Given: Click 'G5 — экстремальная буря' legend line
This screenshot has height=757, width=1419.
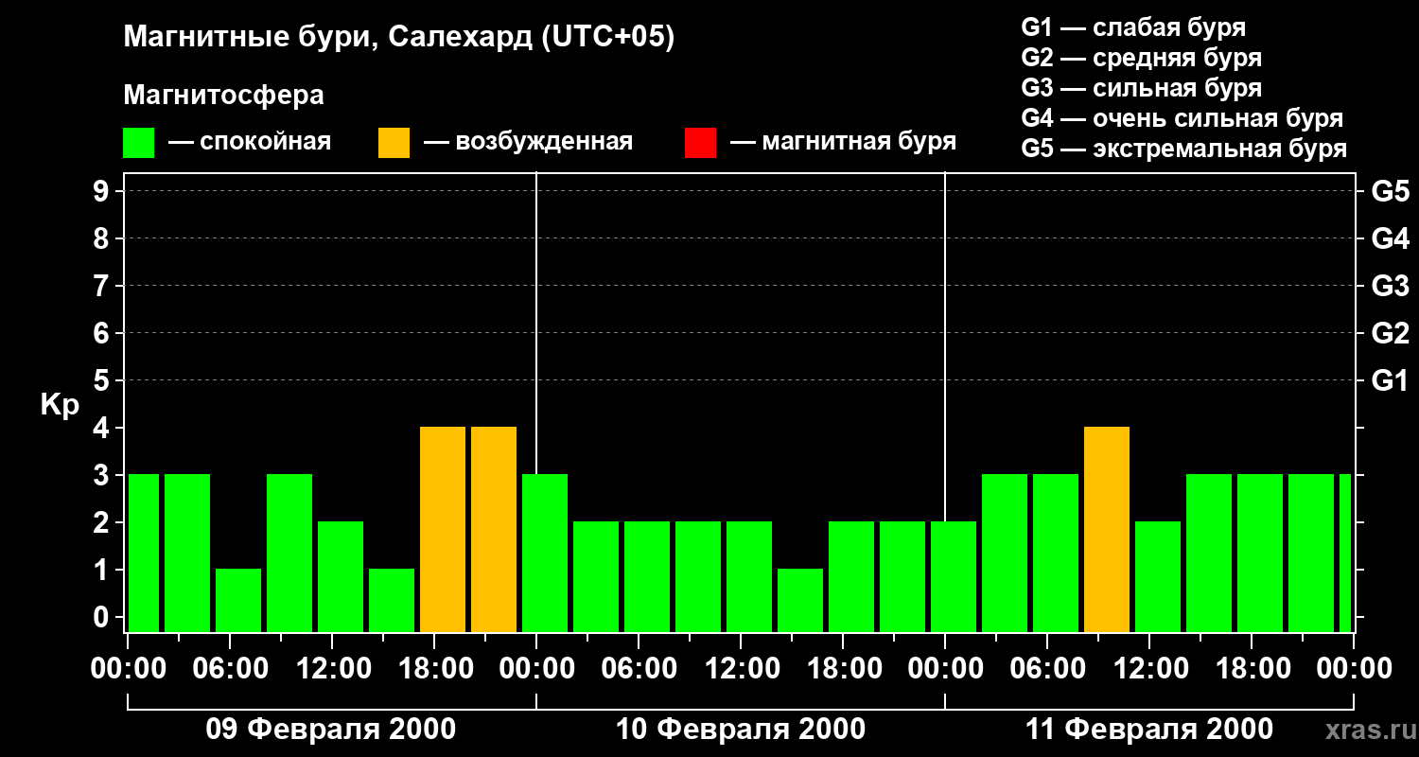Looking at the screenshot, I should pyautogui.click(x=1183, y=149).
